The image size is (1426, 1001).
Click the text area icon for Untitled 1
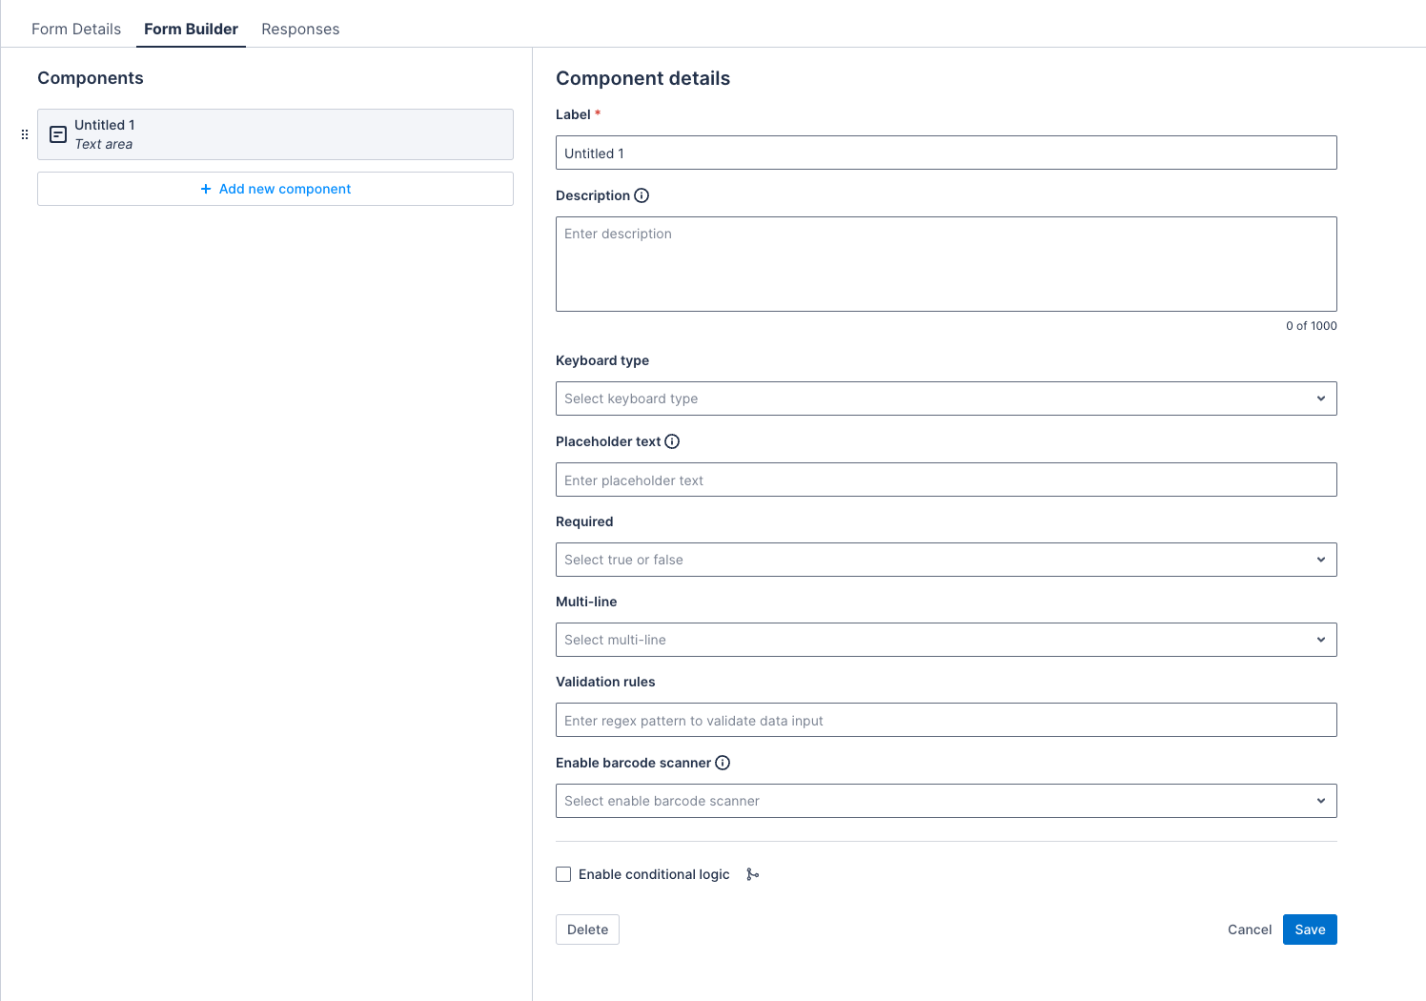[58, 134]
